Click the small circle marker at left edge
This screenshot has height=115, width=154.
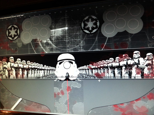click(x=1, y=48)
